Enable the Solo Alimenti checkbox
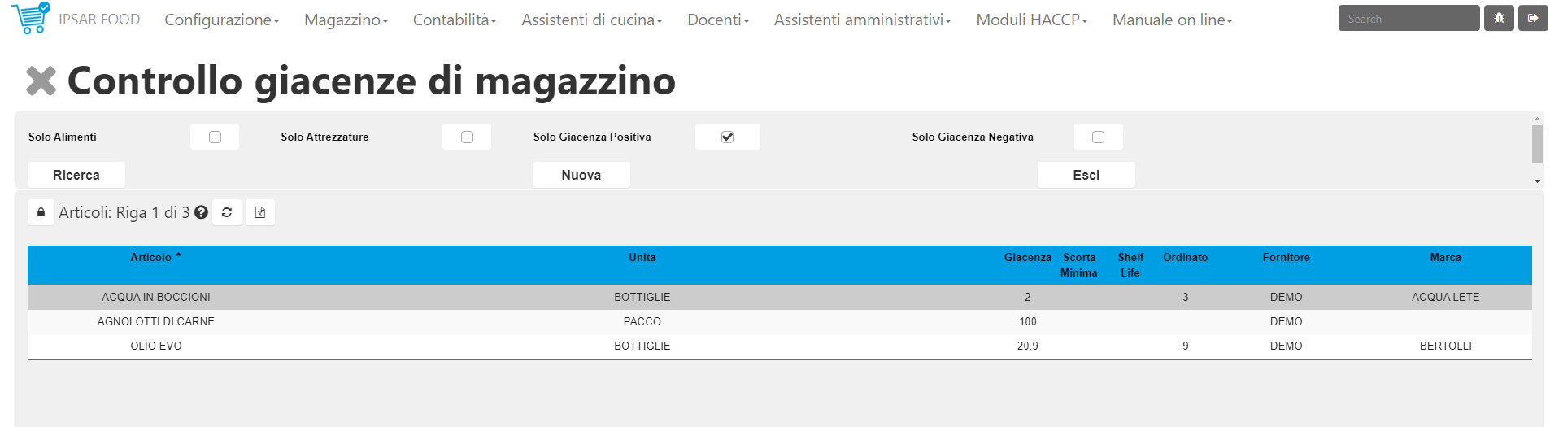The image size is (1550, 427). (215, 137)
